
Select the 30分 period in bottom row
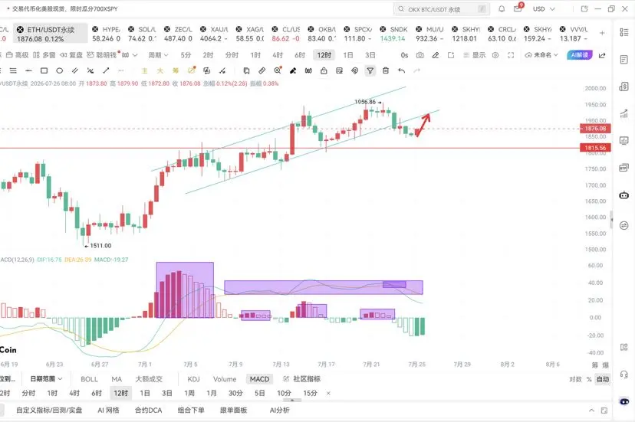(x=235, y=393)
